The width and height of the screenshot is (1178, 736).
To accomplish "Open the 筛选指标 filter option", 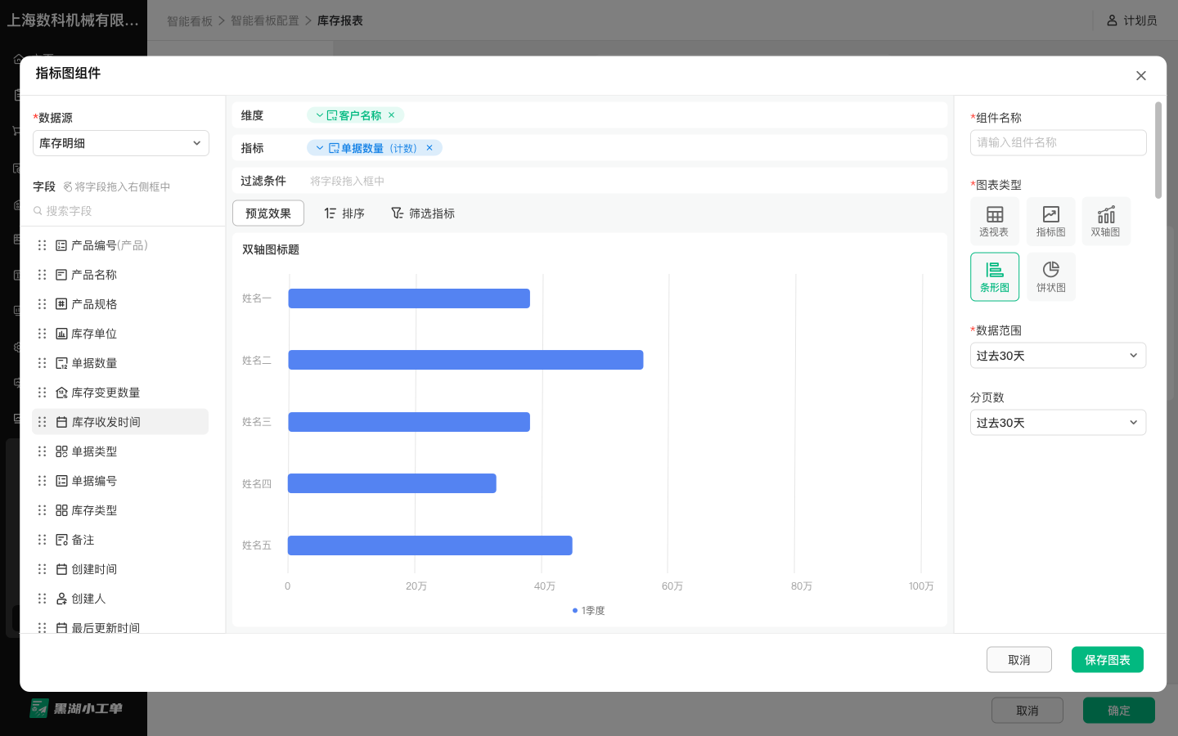I will coord(423,213).
